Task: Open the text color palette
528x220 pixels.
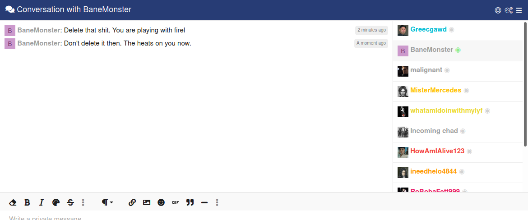Action: pyautogui.click(x=56, y=202)
